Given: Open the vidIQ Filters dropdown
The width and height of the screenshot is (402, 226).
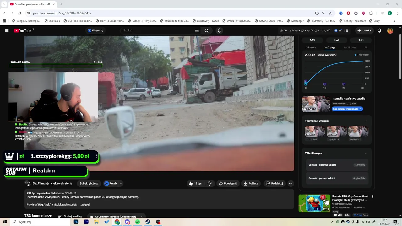Looking at the screenshot, I should (95, 30).
